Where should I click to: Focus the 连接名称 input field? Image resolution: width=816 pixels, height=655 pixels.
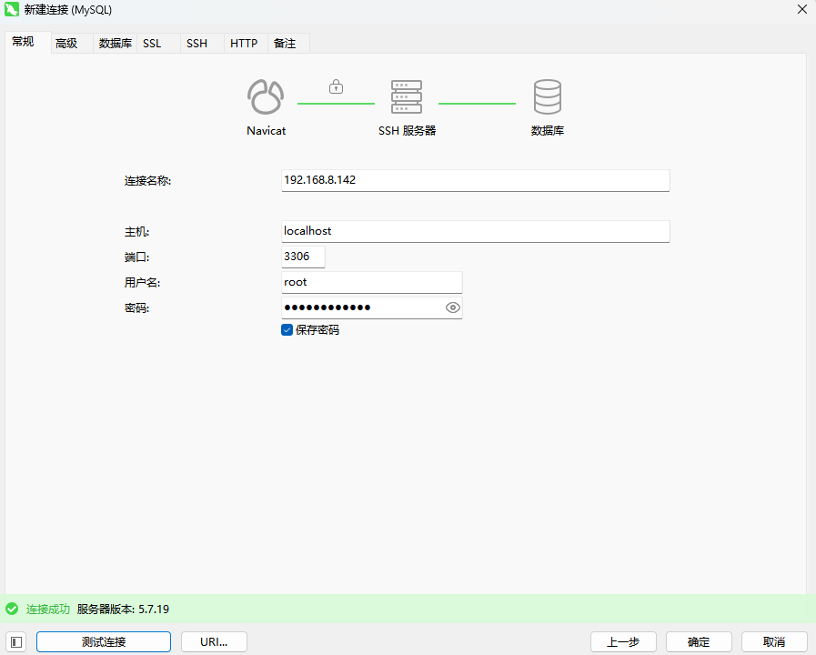click(476, 180)
